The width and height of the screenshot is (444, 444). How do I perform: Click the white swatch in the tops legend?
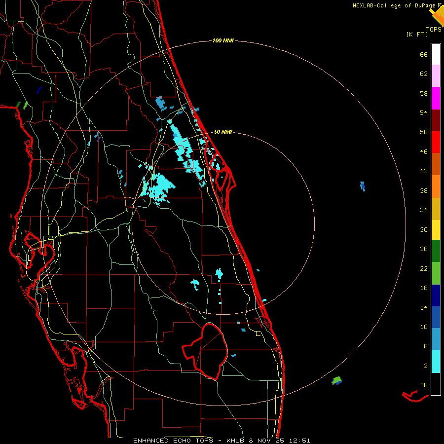[436, 54]
